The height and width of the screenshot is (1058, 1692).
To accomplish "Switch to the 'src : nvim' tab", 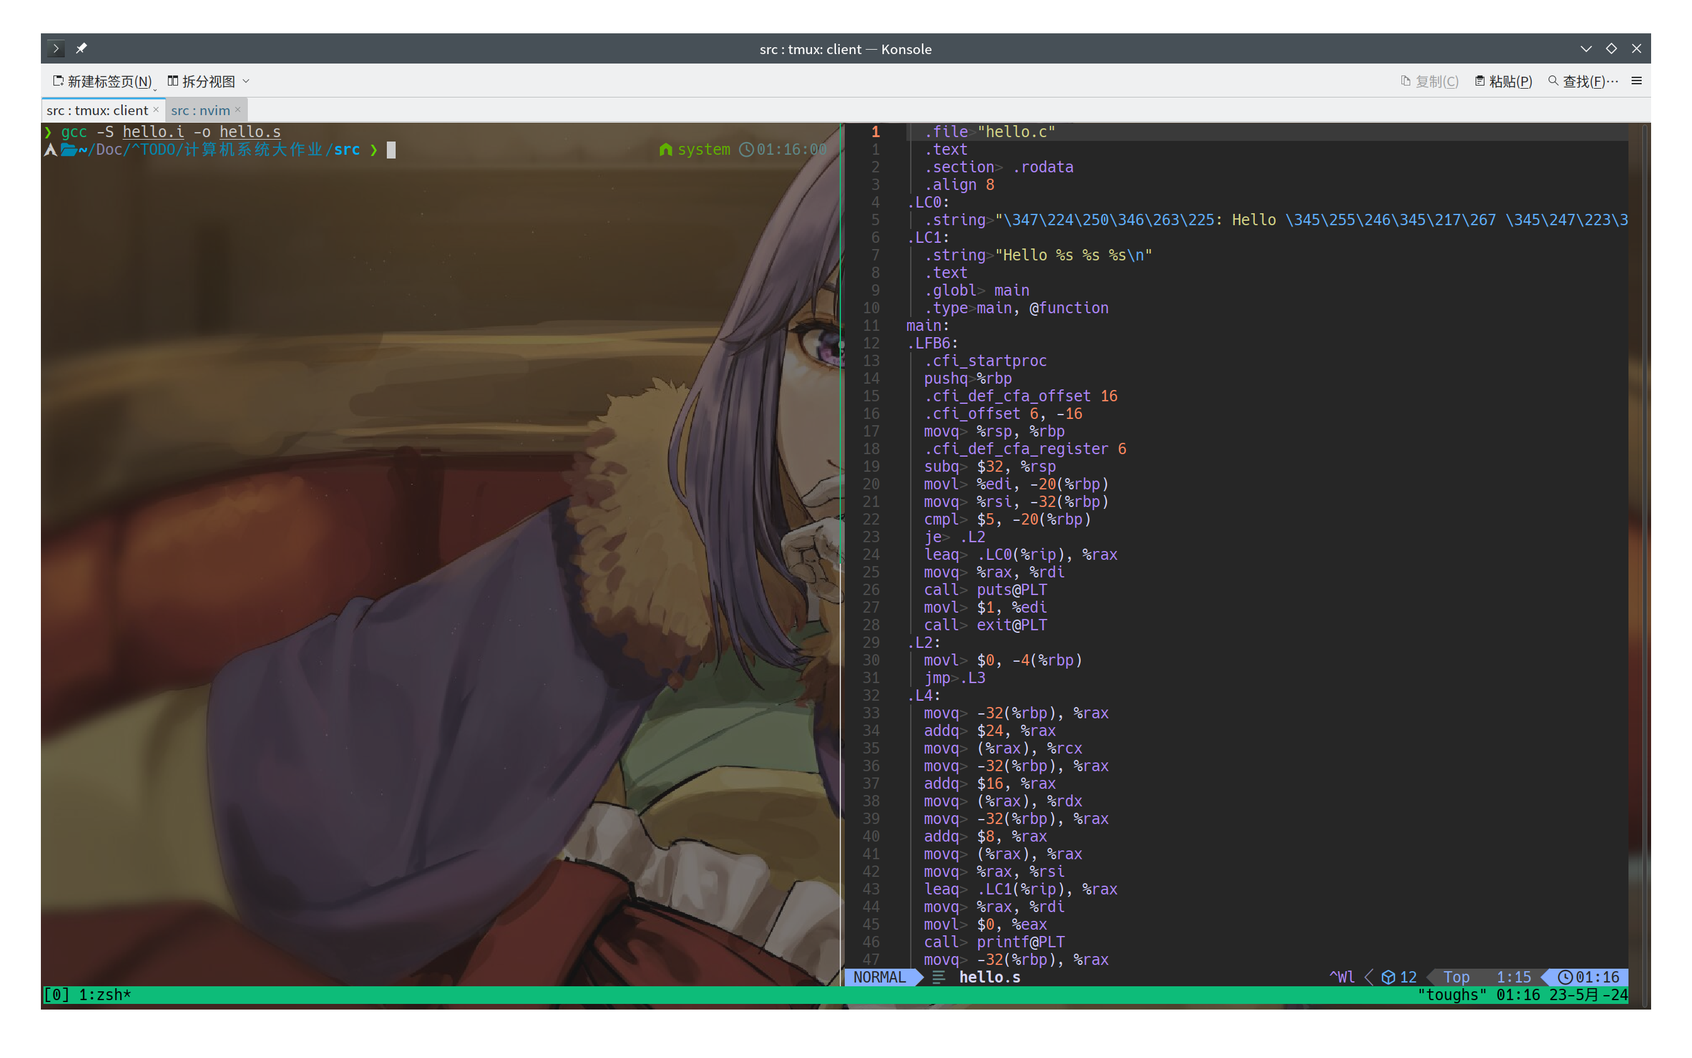I will [200, 111].
